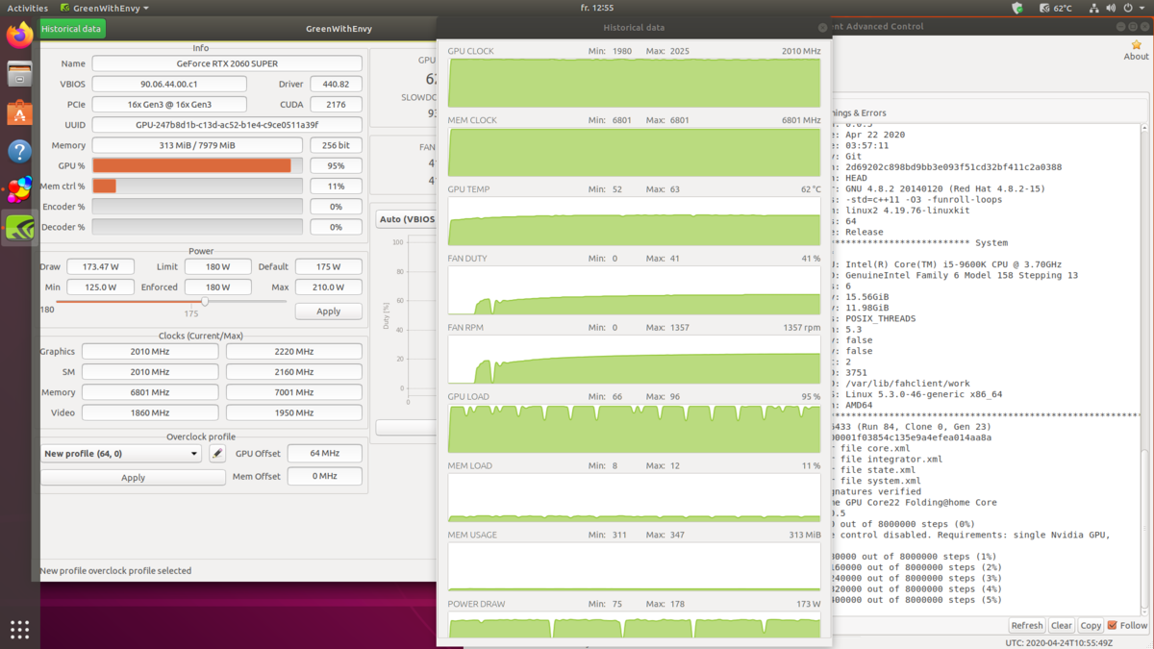Open the colorful balls app in dock
The width and height of the screenshot is (1154, 649).
coord(19,189)
